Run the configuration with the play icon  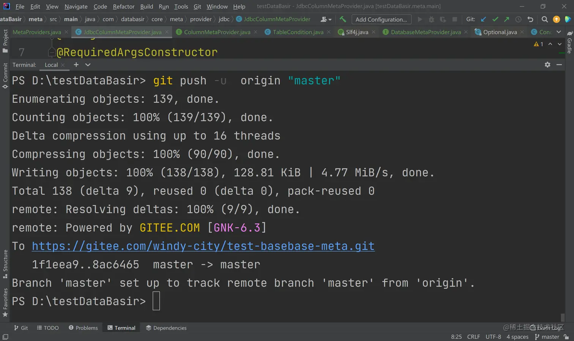pos(420,19)
